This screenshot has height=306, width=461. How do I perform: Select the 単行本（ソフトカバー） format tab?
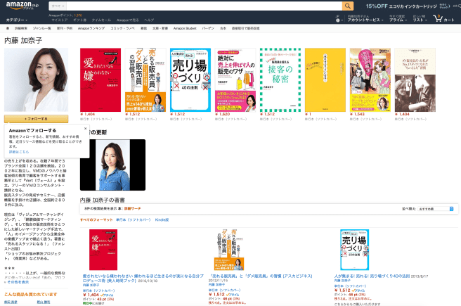(x=134, y=219)
